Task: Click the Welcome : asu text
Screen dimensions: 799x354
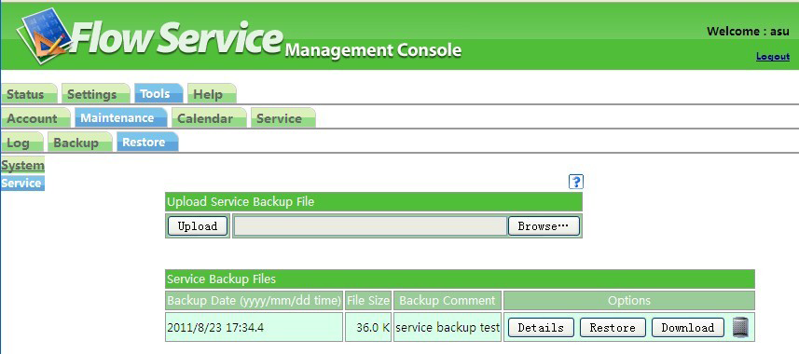Action: coord(748,31)
